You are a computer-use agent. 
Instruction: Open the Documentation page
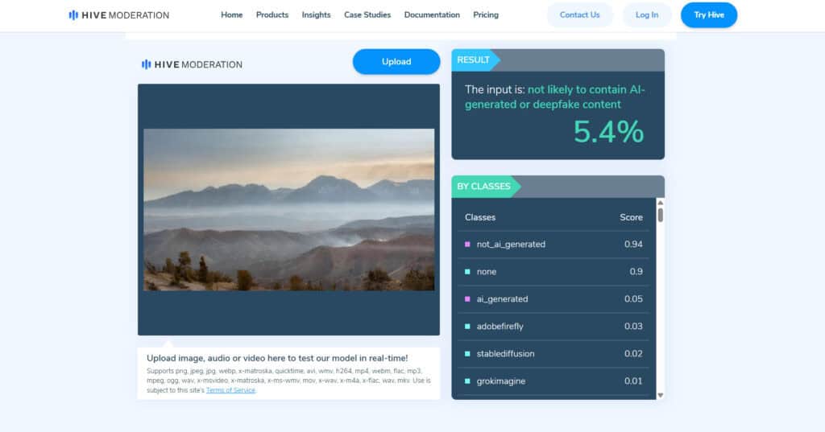432,14
